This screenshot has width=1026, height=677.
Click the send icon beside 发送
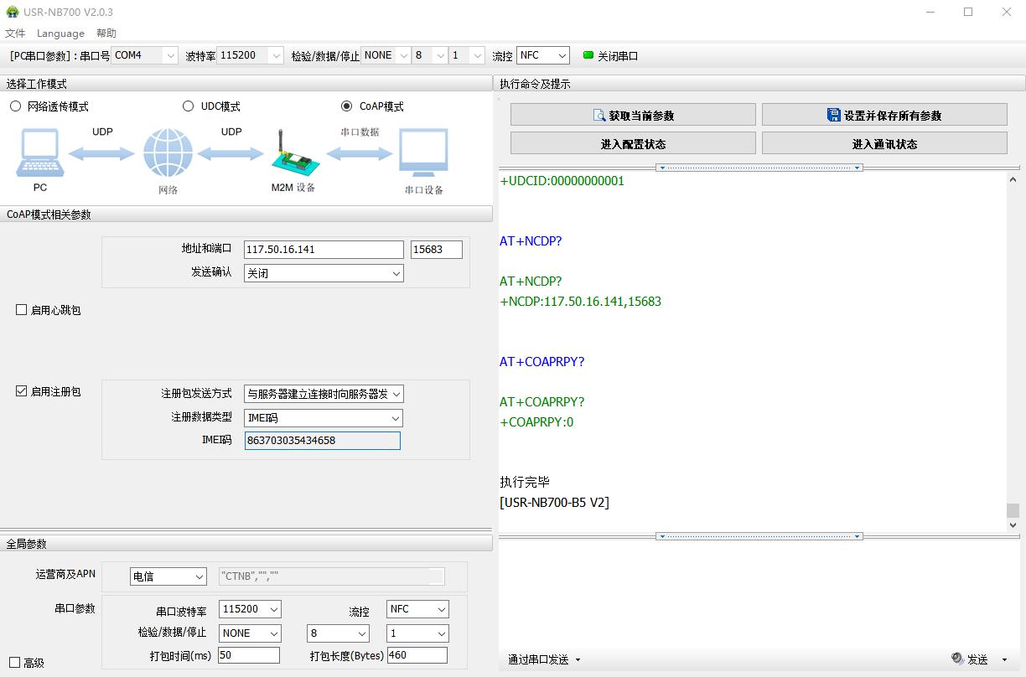[x=956, y=659]
